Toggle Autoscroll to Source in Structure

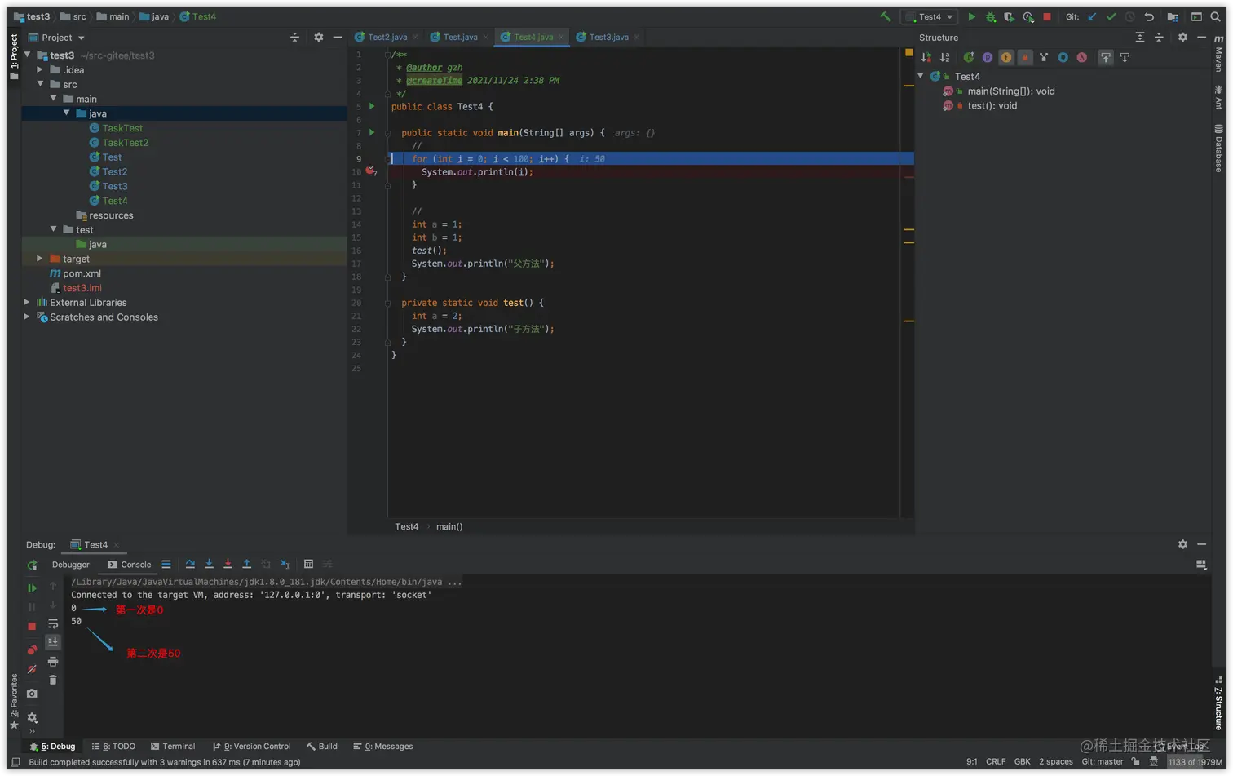[1106, 57]
